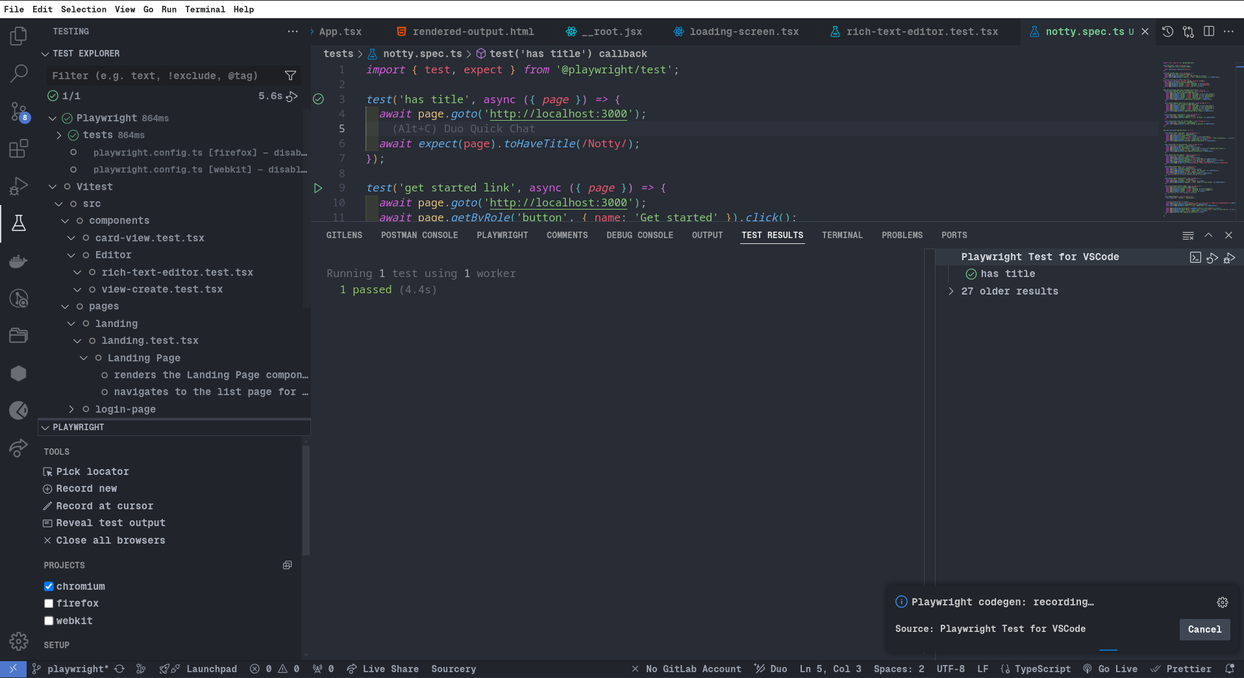This screenshot has width=1244, height=678.
Task: Click the playwright branch in status bar
Action: 71,669
